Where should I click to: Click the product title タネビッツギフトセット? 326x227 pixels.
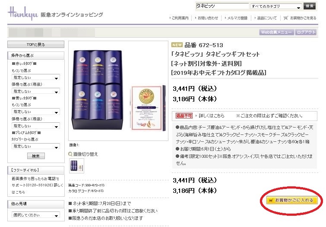[x=215, y=54]
